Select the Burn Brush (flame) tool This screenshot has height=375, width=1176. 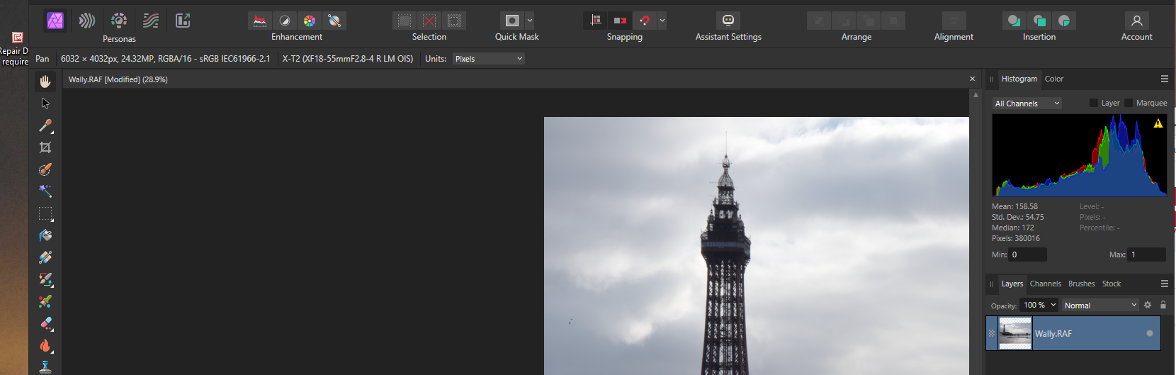[45, 345]
